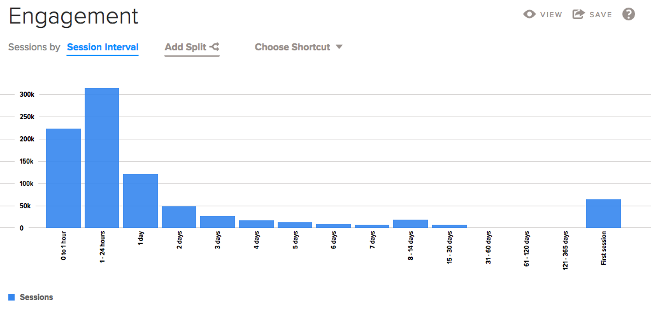This screenshot has width=651, height=312.
Task: Open the Session Interval selector
Action: [x=103, y=47]
